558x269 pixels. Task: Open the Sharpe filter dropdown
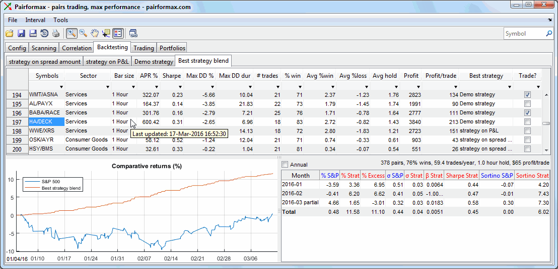click(179, 87)
